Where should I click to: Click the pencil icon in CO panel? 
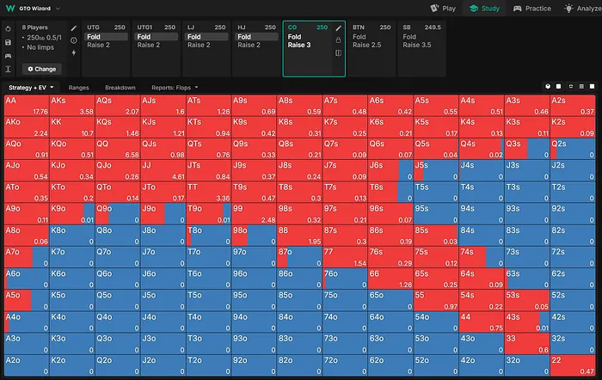pos(338,28)
